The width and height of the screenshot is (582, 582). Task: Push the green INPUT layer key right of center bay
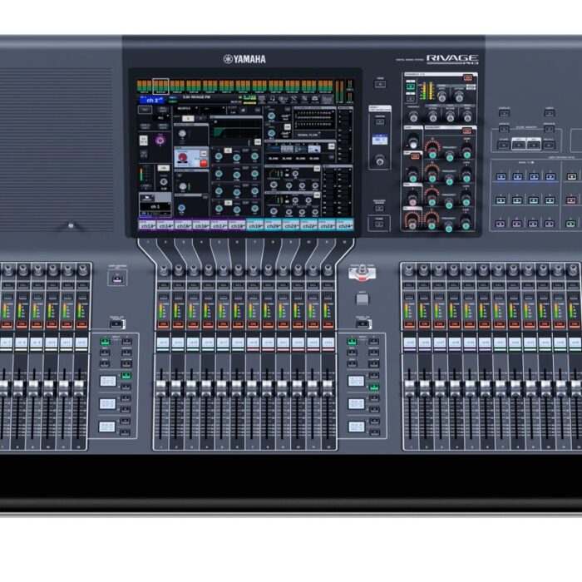(x=352, y=342)
